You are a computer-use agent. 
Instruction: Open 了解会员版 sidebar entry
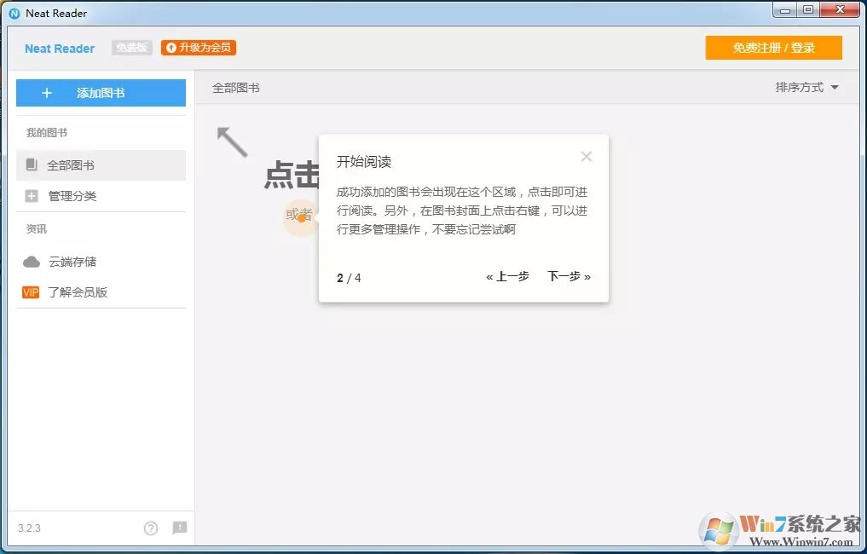(78, 292)
